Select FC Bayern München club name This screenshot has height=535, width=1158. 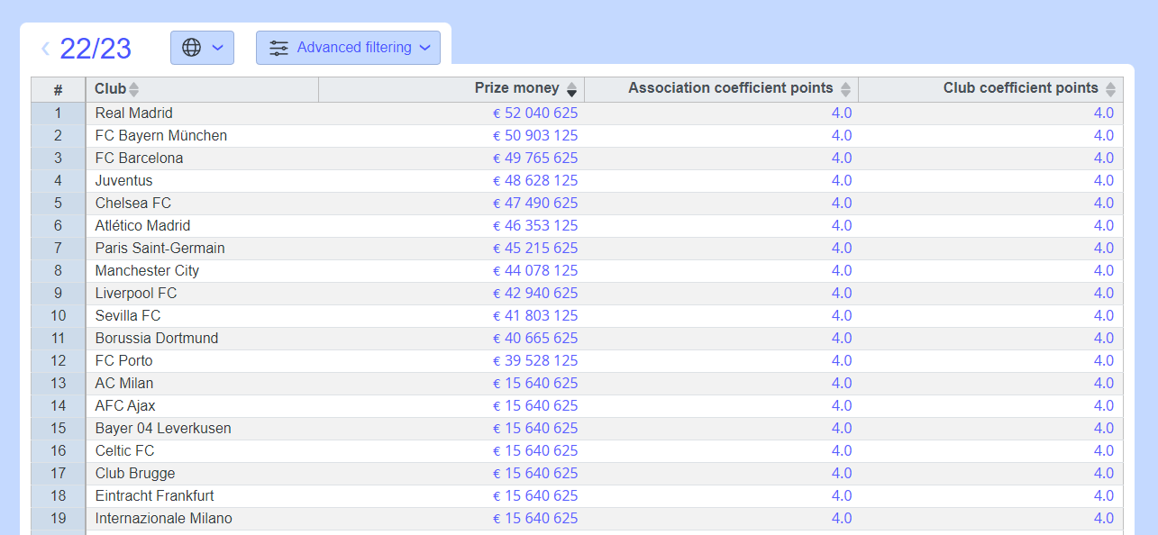coord(160,136)
